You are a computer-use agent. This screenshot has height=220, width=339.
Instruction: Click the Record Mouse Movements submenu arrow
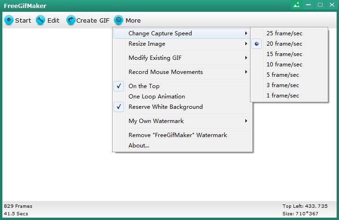coord(246,72)
